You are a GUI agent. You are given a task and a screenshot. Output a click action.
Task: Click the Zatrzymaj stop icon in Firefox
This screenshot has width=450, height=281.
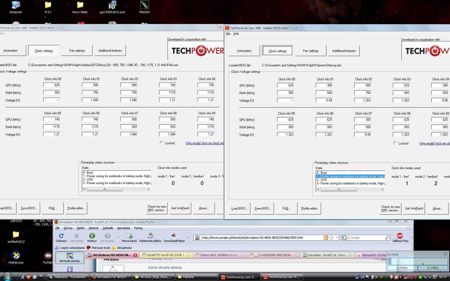[x=76, y=236]
